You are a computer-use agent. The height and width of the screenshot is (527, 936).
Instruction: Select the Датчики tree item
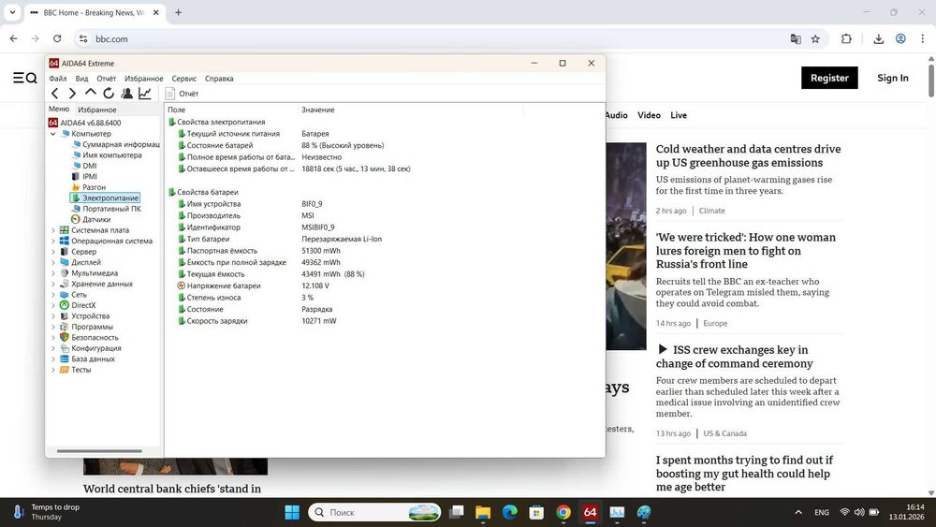[91, 220]
